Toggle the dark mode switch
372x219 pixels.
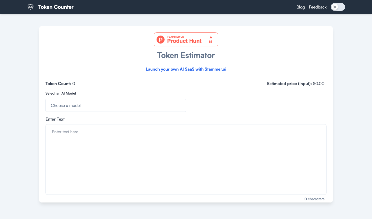[x=338, y=7]
